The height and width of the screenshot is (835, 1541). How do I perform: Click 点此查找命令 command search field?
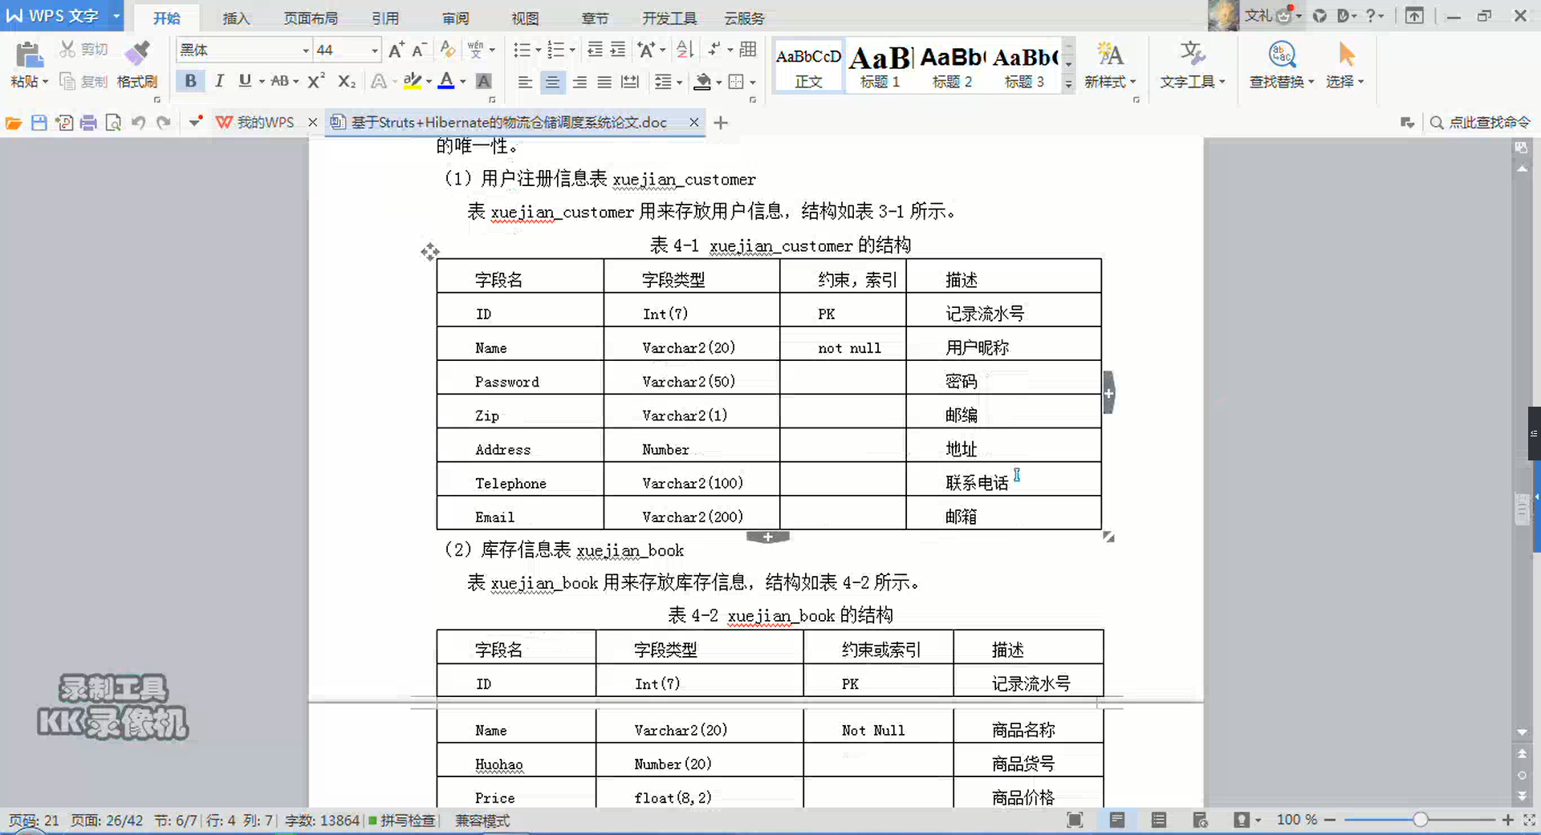tap(1481, 122)
